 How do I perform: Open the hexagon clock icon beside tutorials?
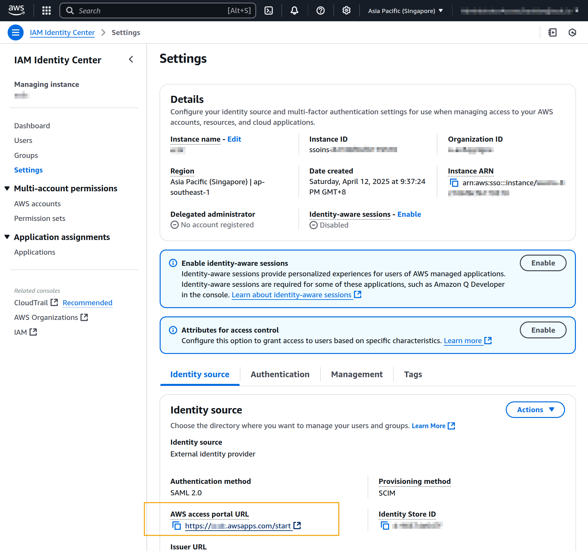(572, 32)
